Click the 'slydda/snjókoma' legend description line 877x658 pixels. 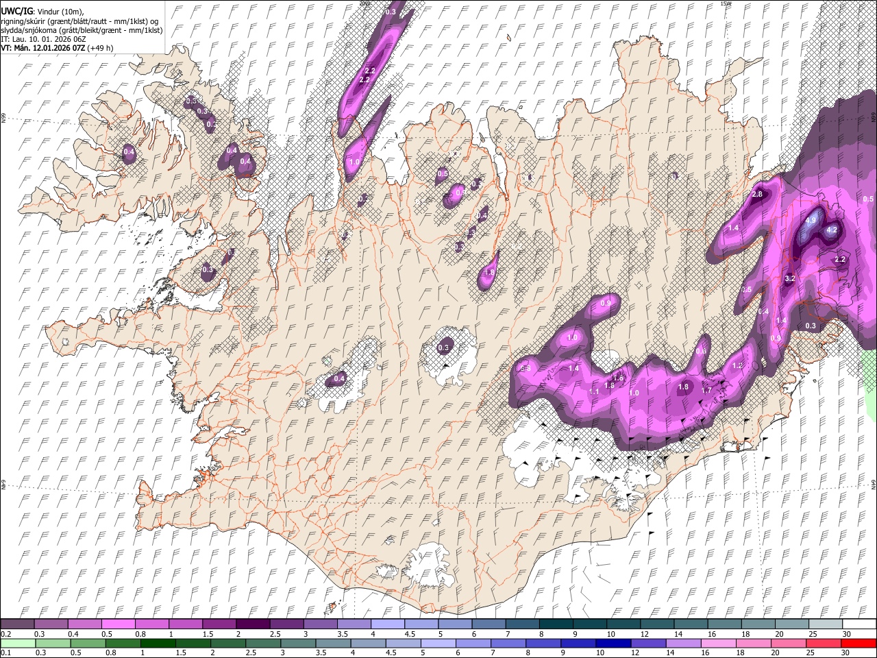[82, 30]
